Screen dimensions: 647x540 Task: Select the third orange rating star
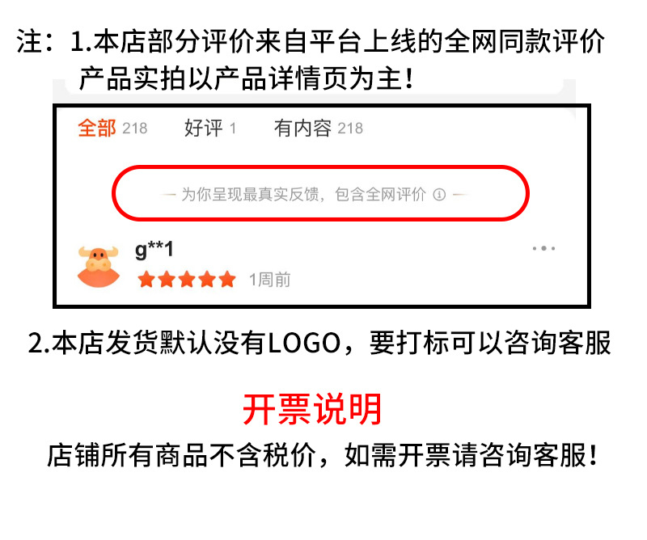point(187,279)
